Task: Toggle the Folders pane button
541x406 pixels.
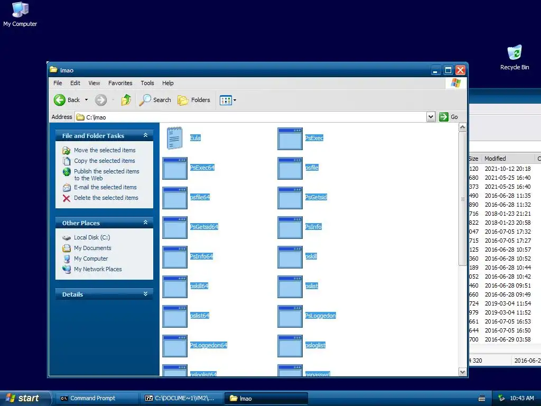Action: pos(193,100)
